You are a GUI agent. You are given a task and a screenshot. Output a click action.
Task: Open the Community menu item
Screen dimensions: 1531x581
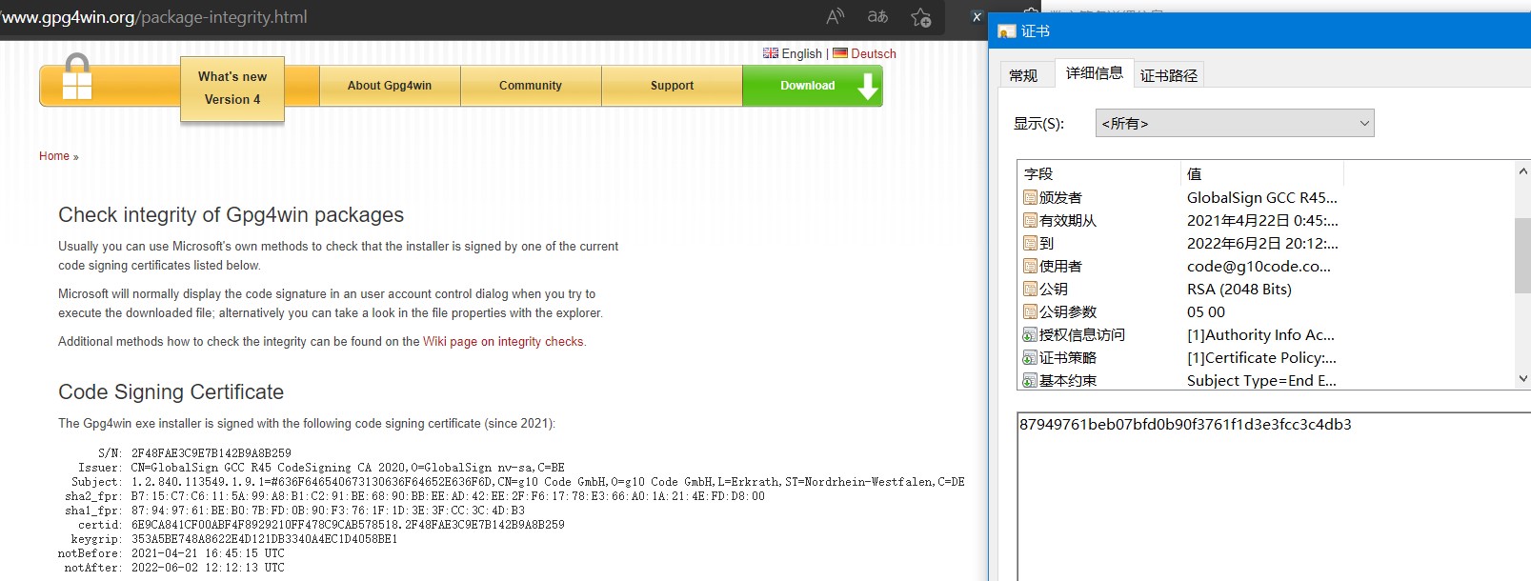(531, 86)
